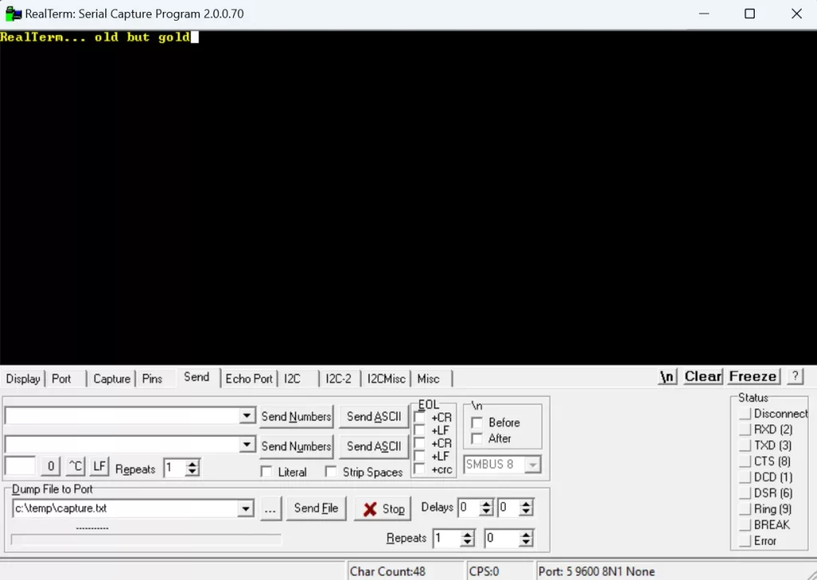Click the 0 button beside ^C
This screenshot has width=817, height=580.
(x=50, y=466)
